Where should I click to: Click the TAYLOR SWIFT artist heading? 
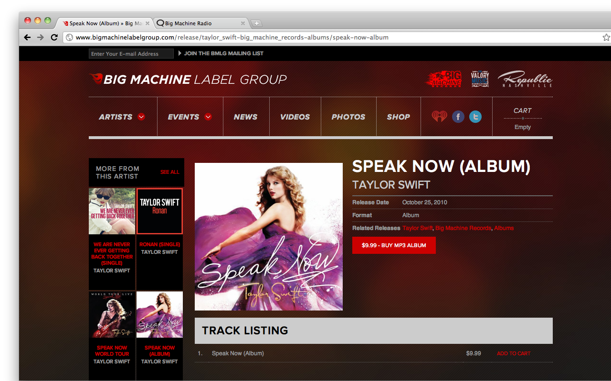pos(391,185)
